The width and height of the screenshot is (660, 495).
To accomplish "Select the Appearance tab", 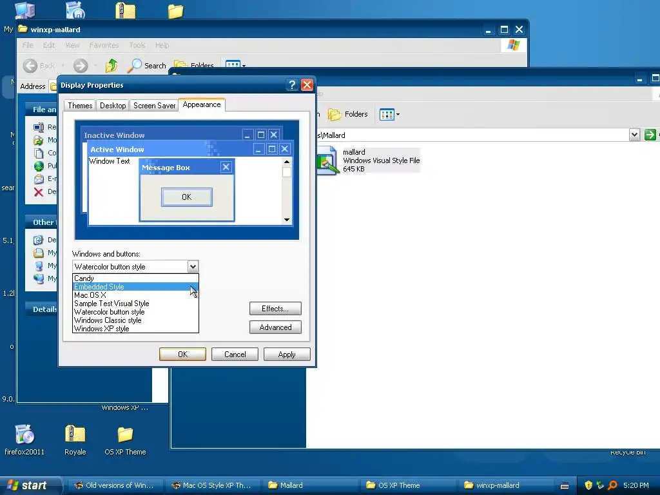I will coord(202,105).
